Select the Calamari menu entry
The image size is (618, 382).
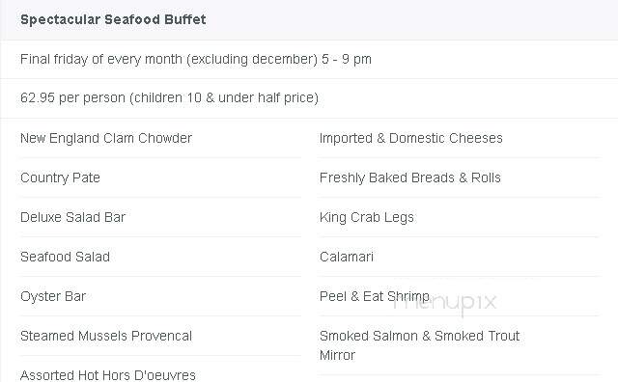pos(346,257)
